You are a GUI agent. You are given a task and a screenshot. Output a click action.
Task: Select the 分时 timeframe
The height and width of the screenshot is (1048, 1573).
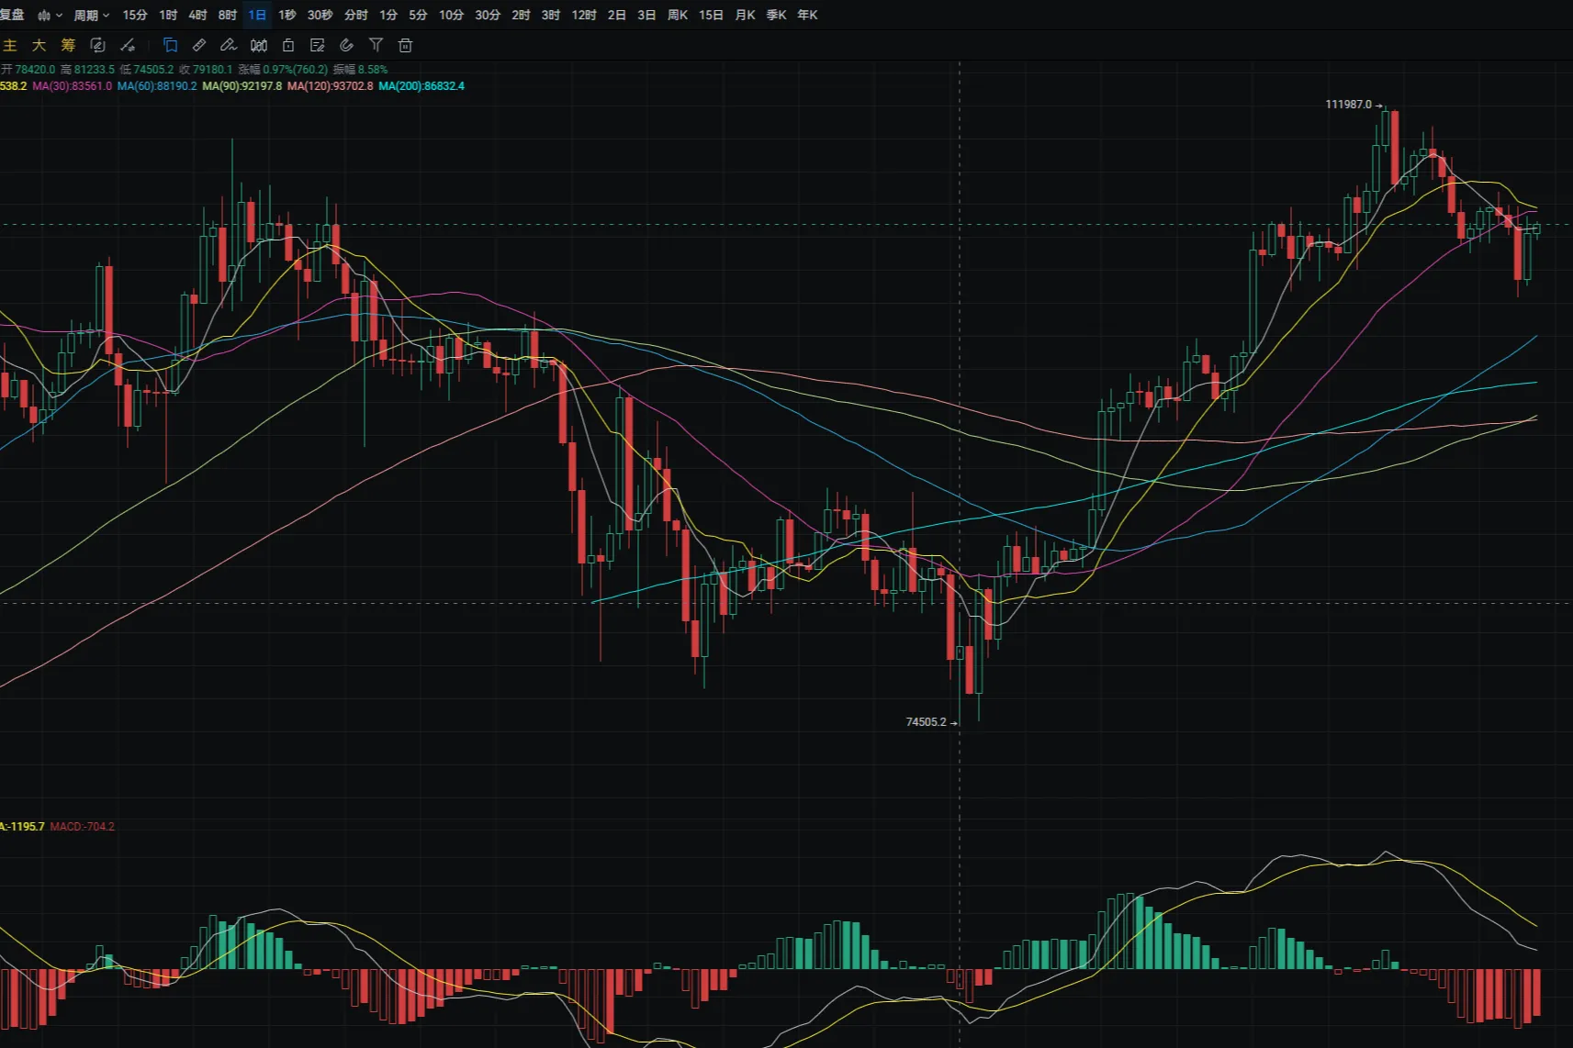pos(355,15)
